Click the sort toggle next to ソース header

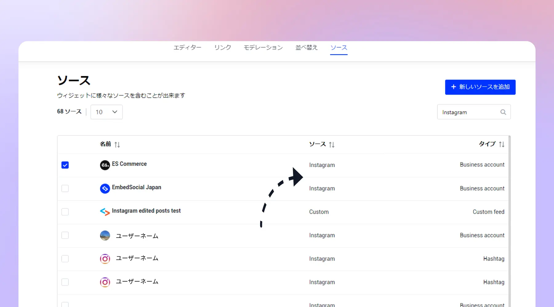(x=332, y=144)
